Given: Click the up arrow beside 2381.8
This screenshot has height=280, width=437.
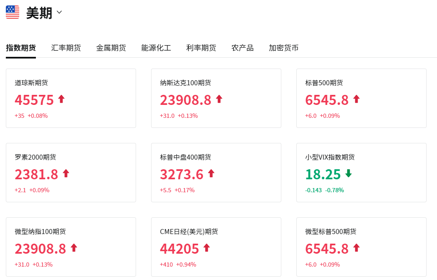Looking at the screenshot, I should tap(66, 173).
